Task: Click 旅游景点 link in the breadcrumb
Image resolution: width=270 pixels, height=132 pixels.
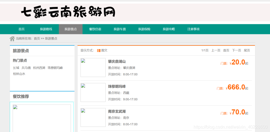Action: pyautogui.click(x=51, y=39)
